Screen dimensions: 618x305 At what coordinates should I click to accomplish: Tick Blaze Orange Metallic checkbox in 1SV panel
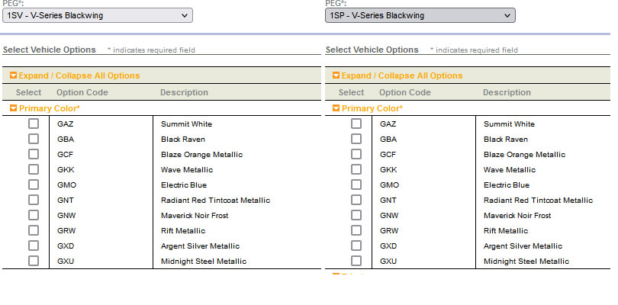[x=34, y=154]
